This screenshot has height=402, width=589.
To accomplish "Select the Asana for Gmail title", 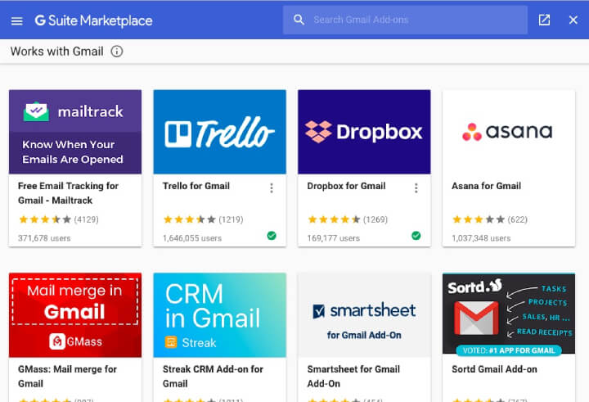I will pyautogui.click(x=486, y=186).
